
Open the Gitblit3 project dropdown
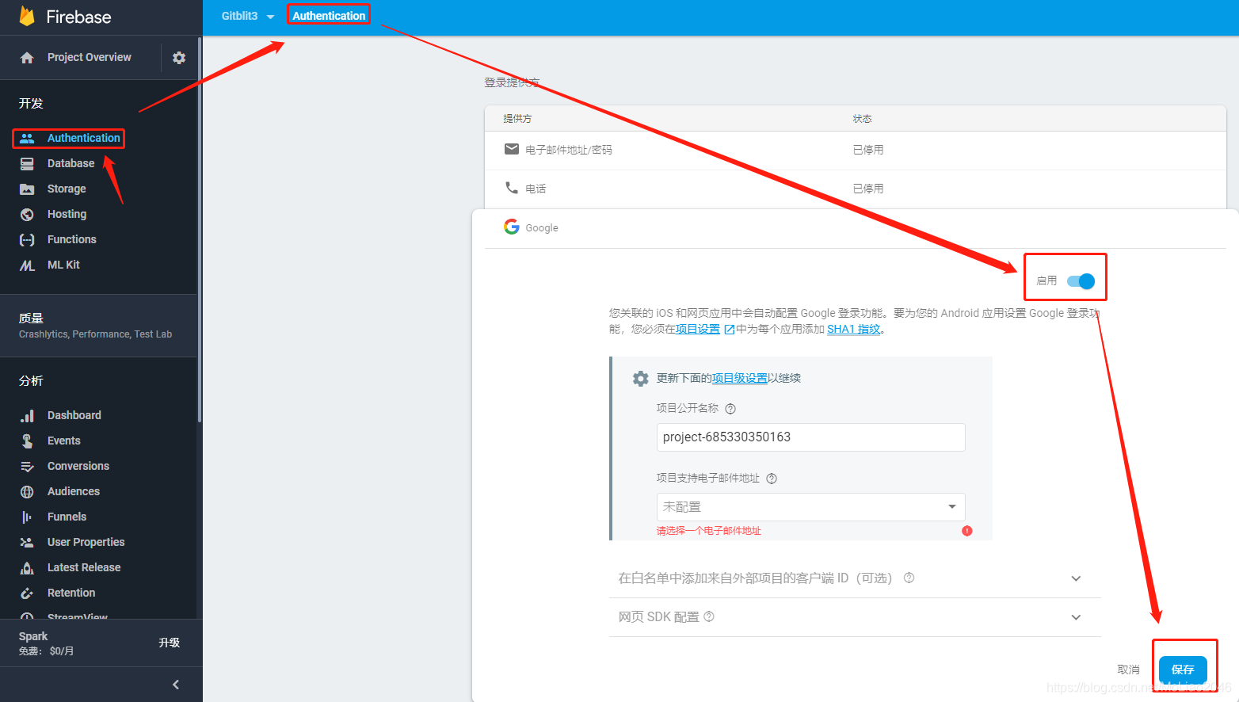[x=248, y=16]
